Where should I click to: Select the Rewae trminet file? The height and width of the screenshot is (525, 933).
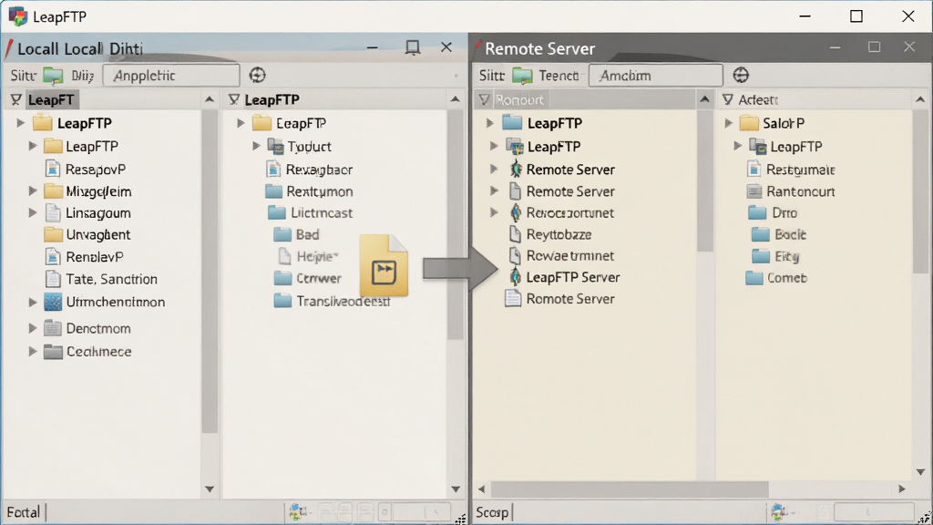(x=562, y=255)
